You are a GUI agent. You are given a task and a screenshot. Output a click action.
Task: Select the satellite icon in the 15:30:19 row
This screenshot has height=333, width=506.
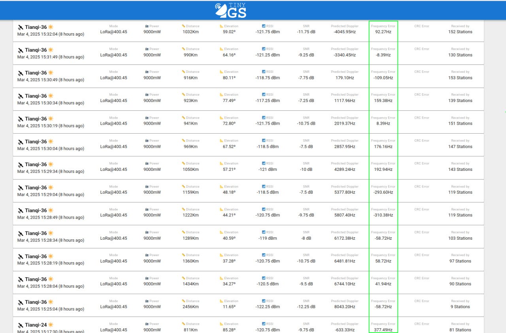tap(21, 119)
